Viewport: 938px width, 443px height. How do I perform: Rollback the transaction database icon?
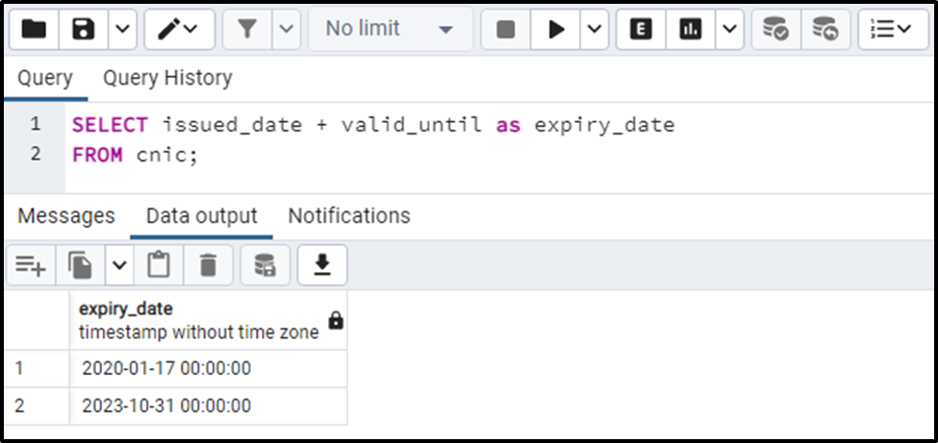point(825,29)
